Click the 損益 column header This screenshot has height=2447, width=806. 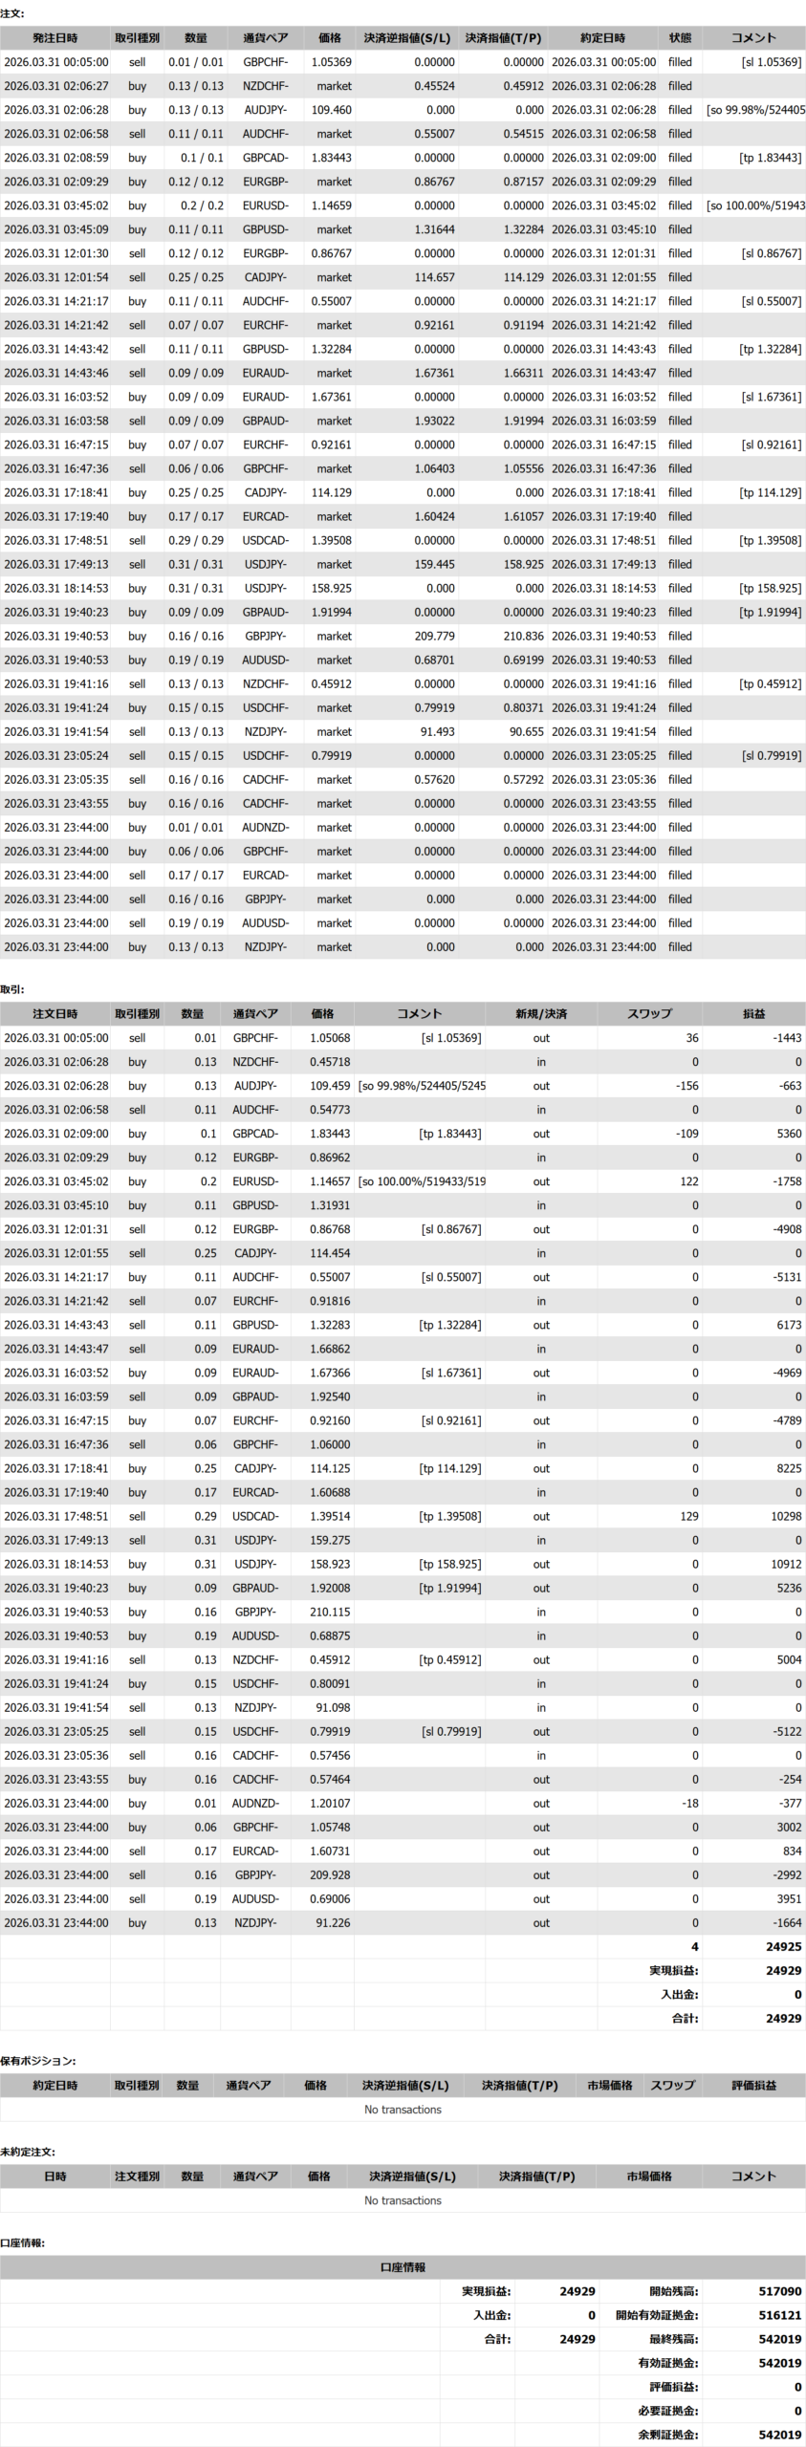pyautogui.click(x=753, y=1013)
